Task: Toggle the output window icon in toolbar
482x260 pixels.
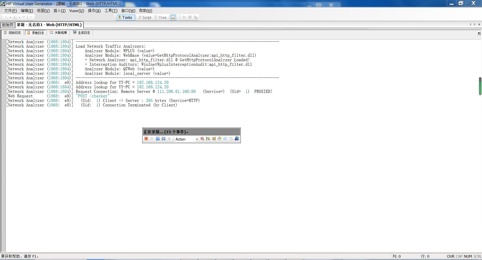Action: pos(173,17)
